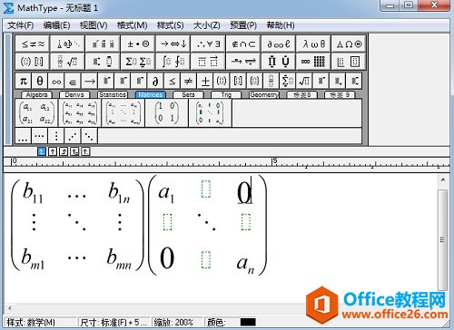
Task: Insert not-equal symbol from small bar
Action: [188, 81]
